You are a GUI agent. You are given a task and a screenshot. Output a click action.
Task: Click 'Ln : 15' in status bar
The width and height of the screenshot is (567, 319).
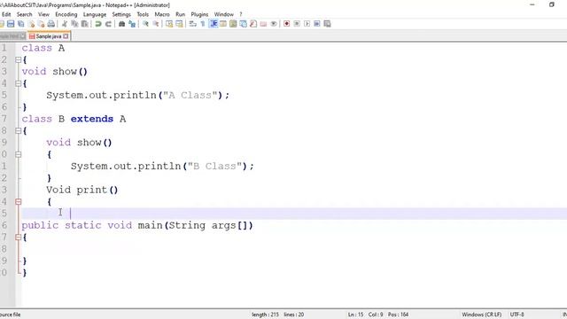tap(356, 315)
